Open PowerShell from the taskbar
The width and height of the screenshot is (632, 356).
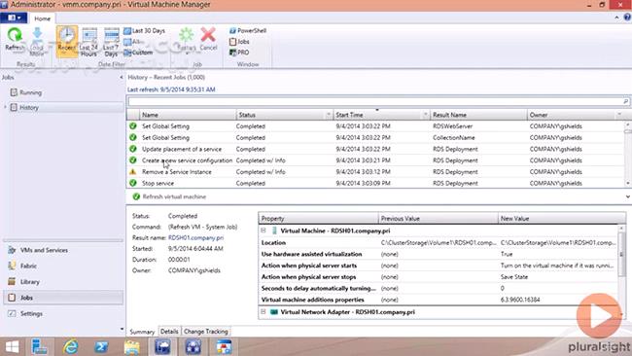click(101, 346)
